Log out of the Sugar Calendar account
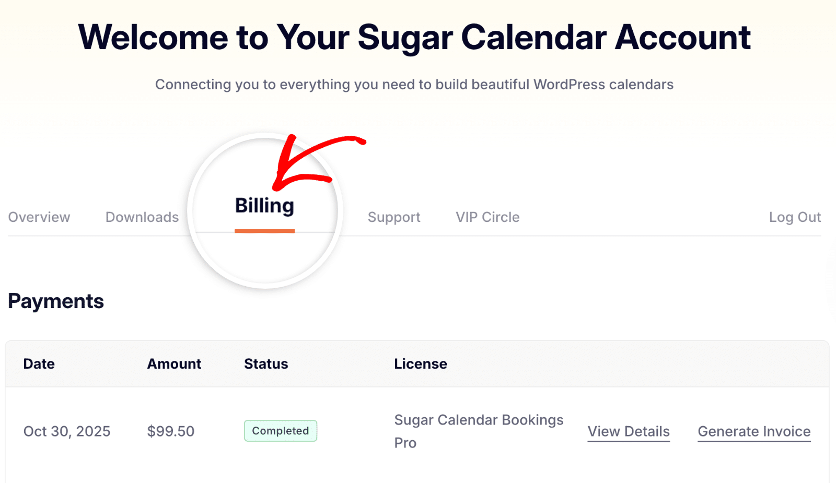This screenshot has height=483, width=836. pyautogui.click(x=795, y=217)
